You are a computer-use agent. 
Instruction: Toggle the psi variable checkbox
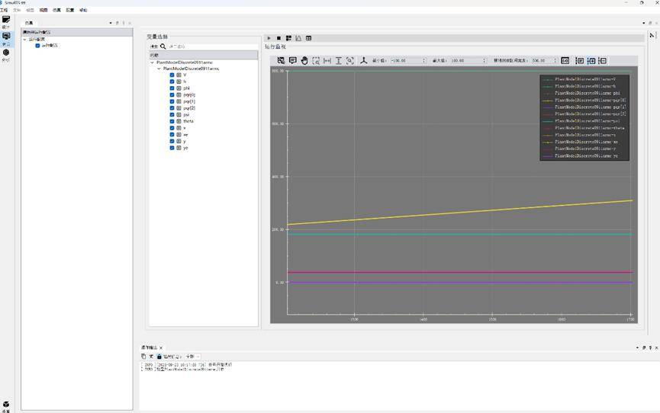point(172,114)
